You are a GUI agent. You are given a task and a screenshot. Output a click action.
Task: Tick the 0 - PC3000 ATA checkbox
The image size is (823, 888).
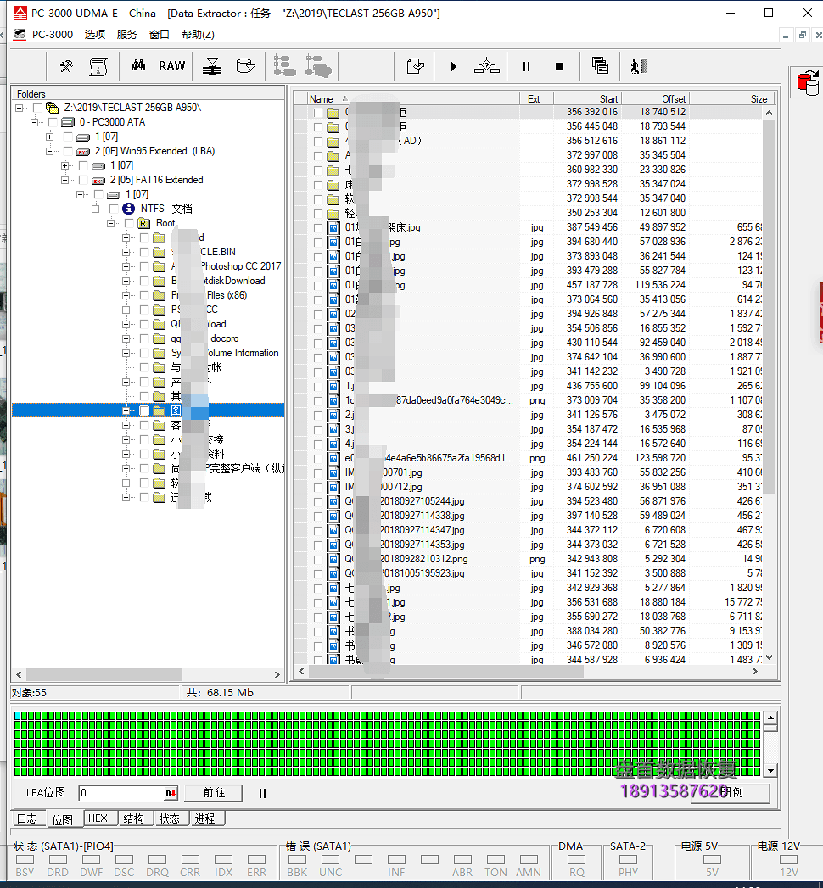(53, 122)
